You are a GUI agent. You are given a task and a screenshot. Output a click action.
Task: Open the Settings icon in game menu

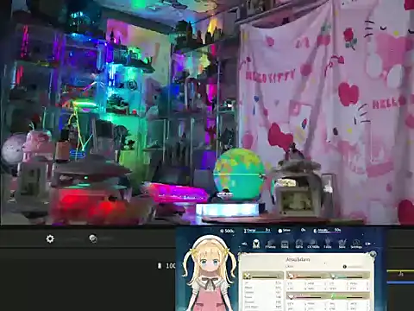(356, 244)
